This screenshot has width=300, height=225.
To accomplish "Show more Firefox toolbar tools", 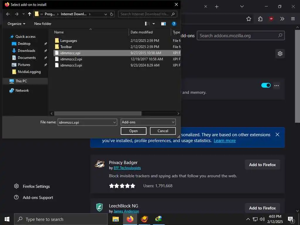I will click(x=282, y=19).
